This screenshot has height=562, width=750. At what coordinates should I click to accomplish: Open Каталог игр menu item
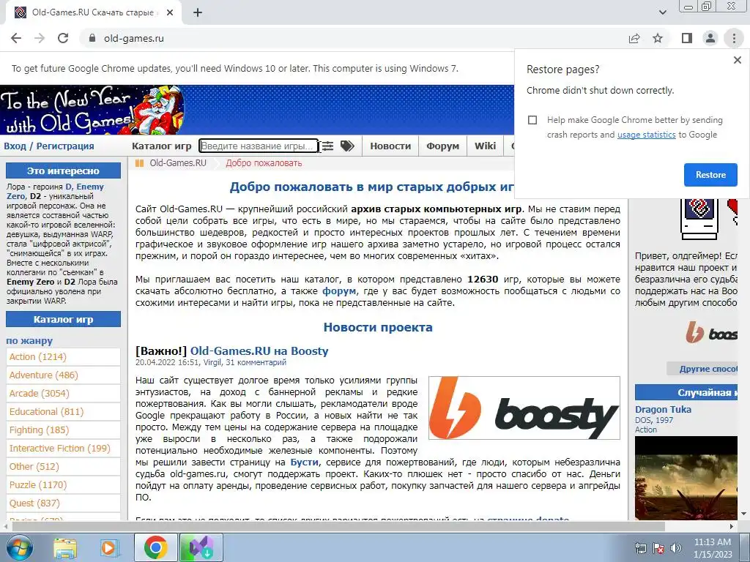point(161,146)
